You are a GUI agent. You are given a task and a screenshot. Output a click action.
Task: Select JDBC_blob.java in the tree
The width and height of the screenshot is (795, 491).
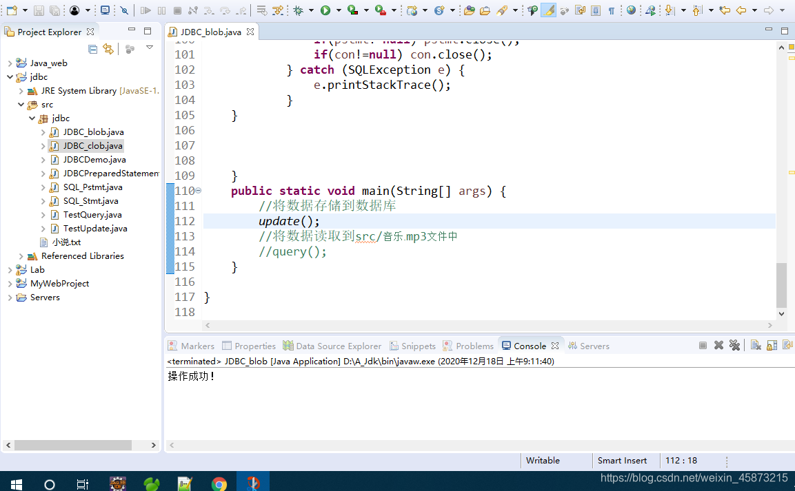pyautogui.click(x=93, y=132)
